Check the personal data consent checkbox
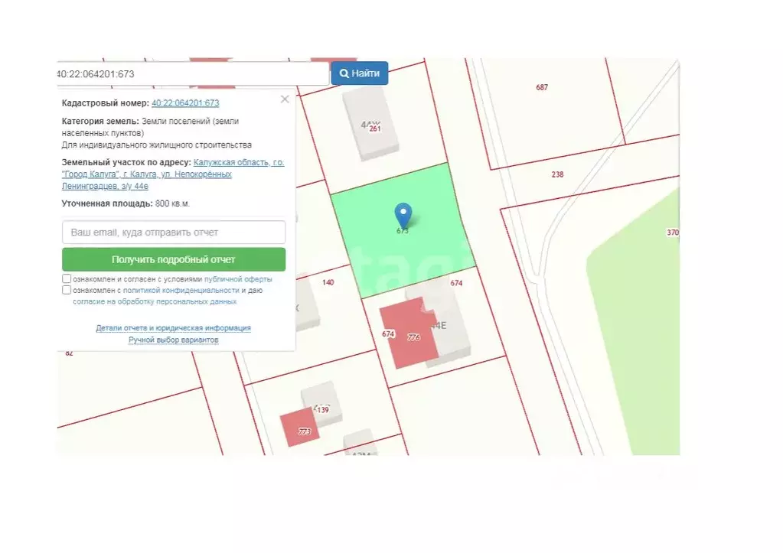The image size is (783, 553). pyautogui.click(x=67, y=290)
